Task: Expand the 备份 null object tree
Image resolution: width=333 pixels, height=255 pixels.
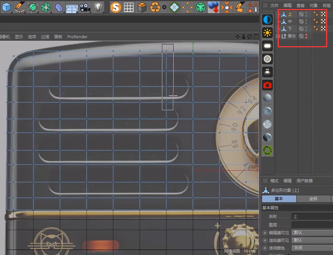Action: (278, 36)
